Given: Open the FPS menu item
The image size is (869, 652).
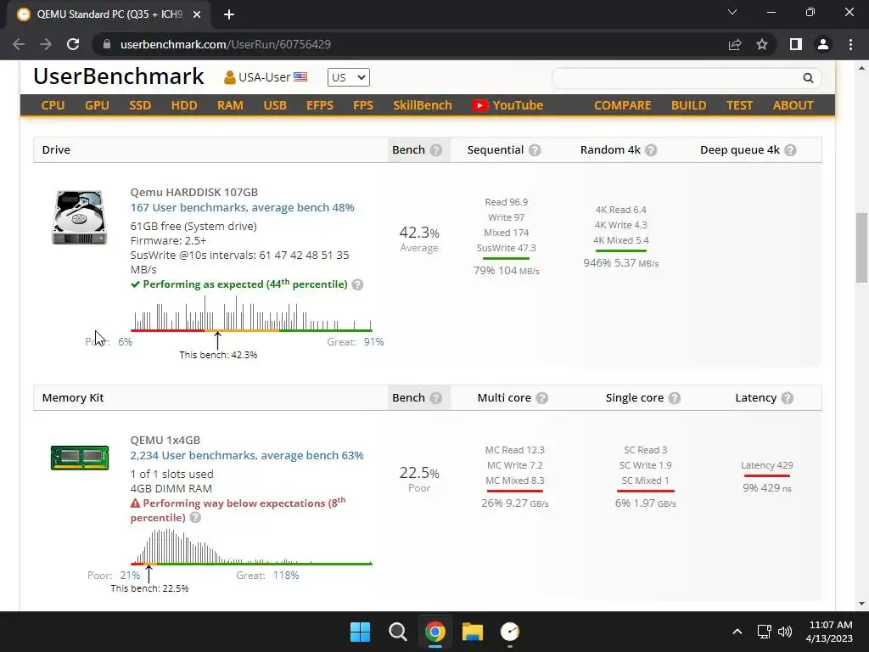Looking at the screenshot, I should (x=363, y=105).
